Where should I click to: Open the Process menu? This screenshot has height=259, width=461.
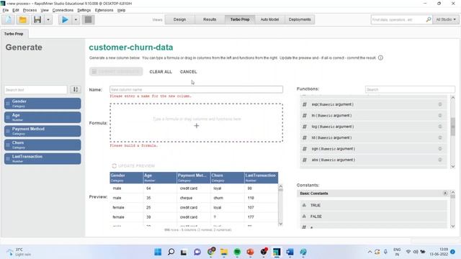coord(30,10)
